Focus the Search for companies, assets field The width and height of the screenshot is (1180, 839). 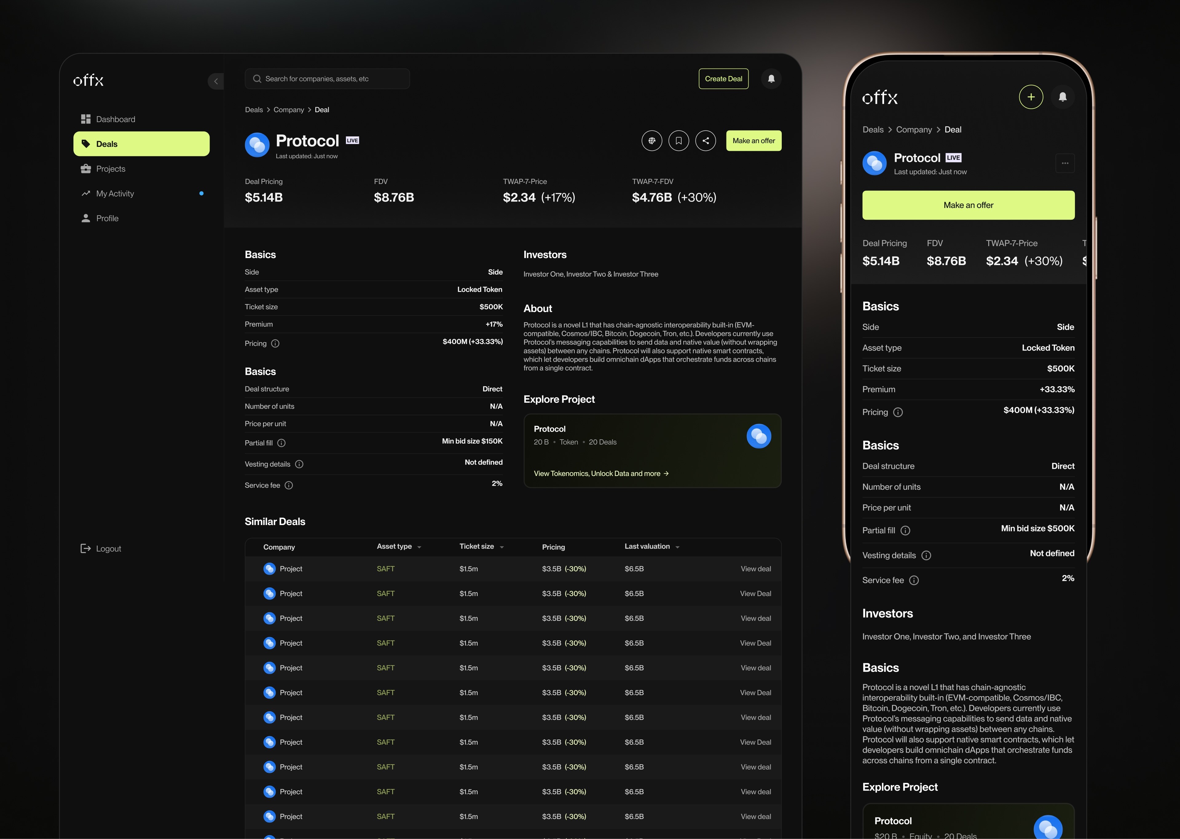327,79
